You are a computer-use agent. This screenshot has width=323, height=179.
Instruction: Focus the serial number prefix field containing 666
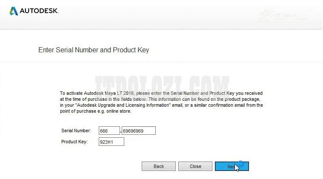[109, 131]
